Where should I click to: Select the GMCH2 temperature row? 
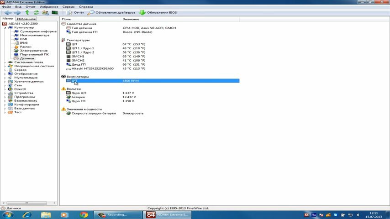point(150,60)
